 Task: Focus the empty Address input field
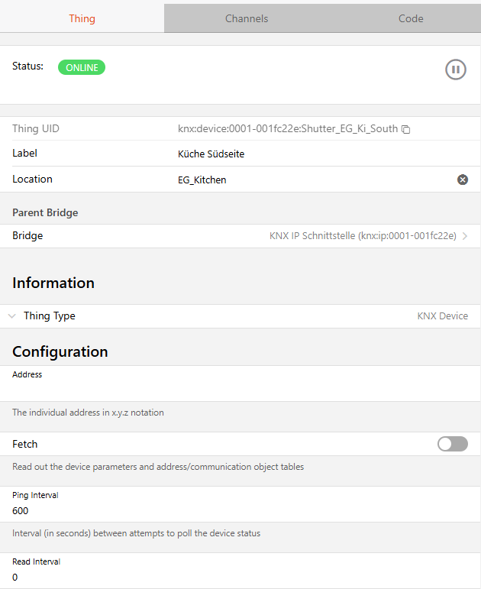click(x=240, y=389)
